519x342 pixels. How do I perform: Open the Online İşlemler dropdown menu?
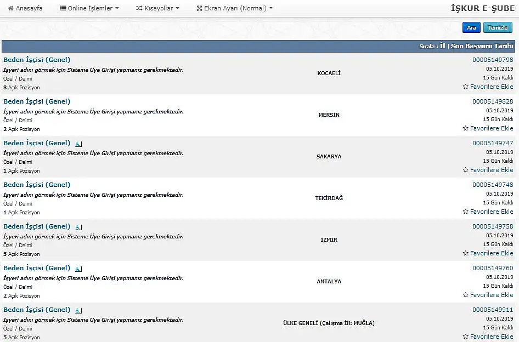[x=89, y=8]
